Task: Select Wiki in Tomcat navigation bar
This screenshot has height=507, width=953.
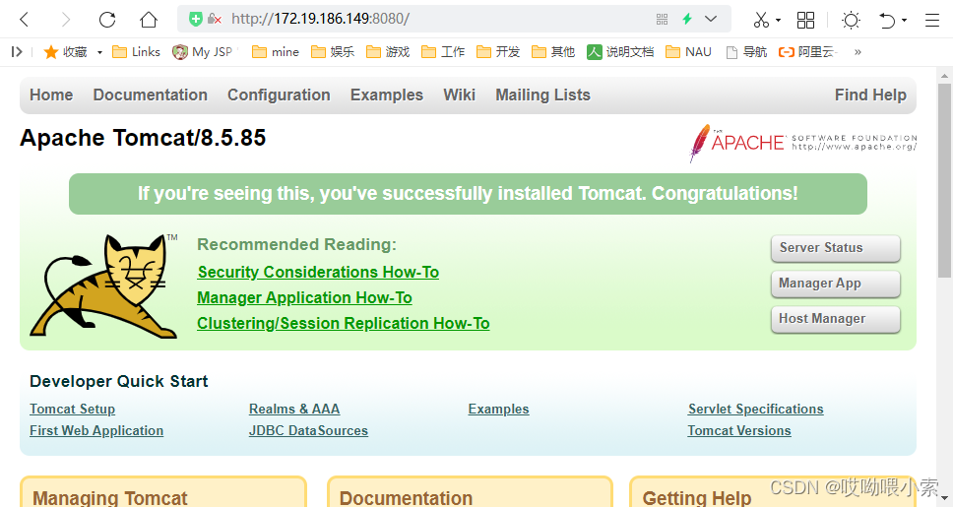Action: [459, 95]
